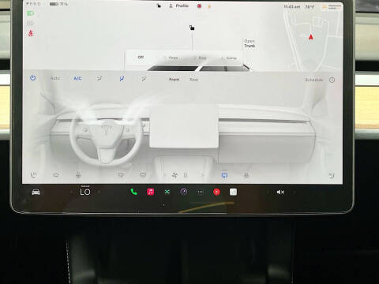Screen dimensions: 379x284
Task: Open the Profile menu
Action: (179, 6)
